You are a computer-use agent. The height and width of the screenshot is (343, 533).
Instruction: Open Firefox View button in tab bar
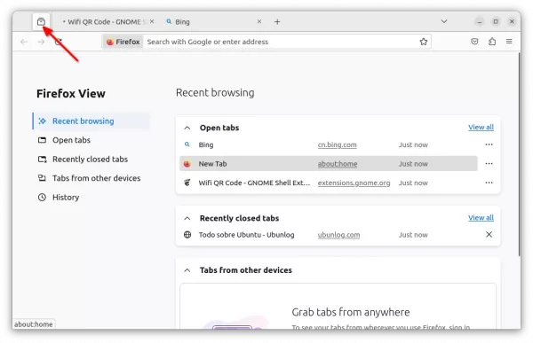(x=41, y=21)
